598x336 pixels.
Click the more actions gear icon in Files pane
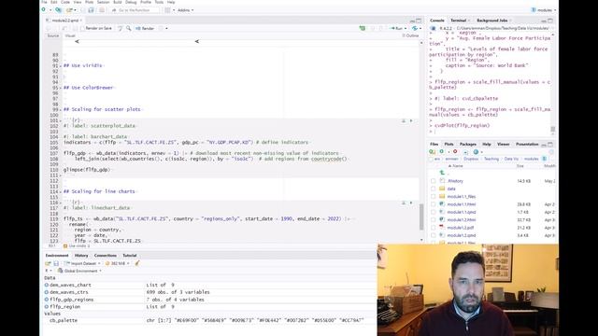[x=476, y=151]
